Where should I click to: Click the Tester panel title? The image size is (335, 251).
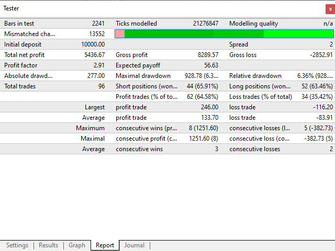point(11,8)
